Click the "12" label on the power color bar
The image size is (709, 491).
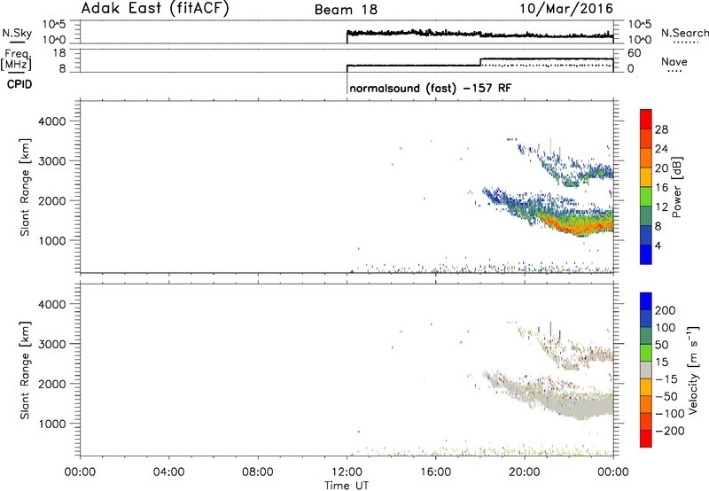661,207
